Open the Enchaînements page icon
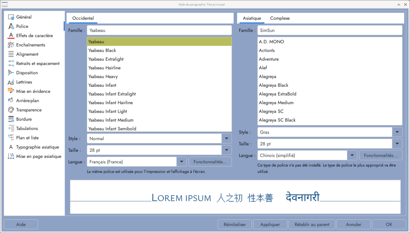 click(11, 45)
